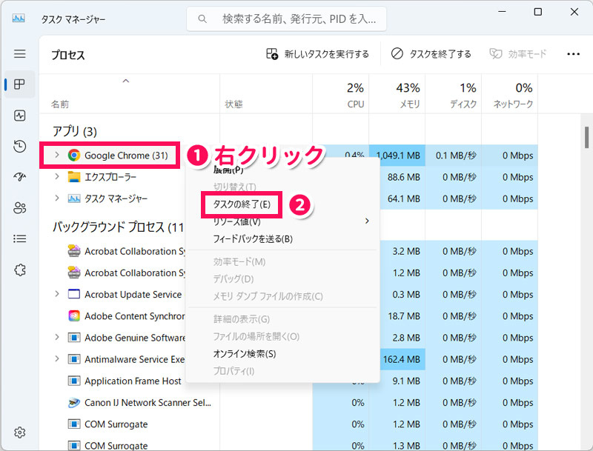This screenshot has height=451, width=593.
Task: Choose 効率モード(M) in context menu
Action: (x=239, y=261)
